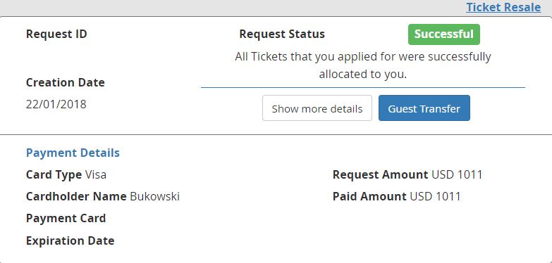Viewport: 552px width, 263px height.
Task: Click the Request ID label
Action: coord(56,34)
